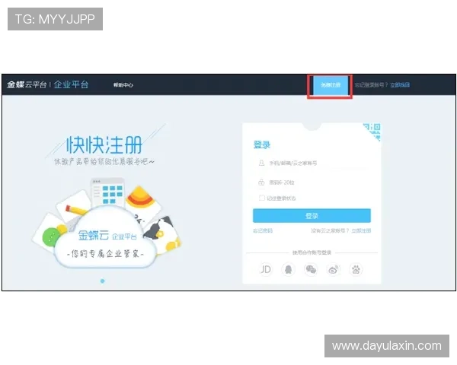
Task: Switch to QR code login corner icon
Action: pos(373,131)
